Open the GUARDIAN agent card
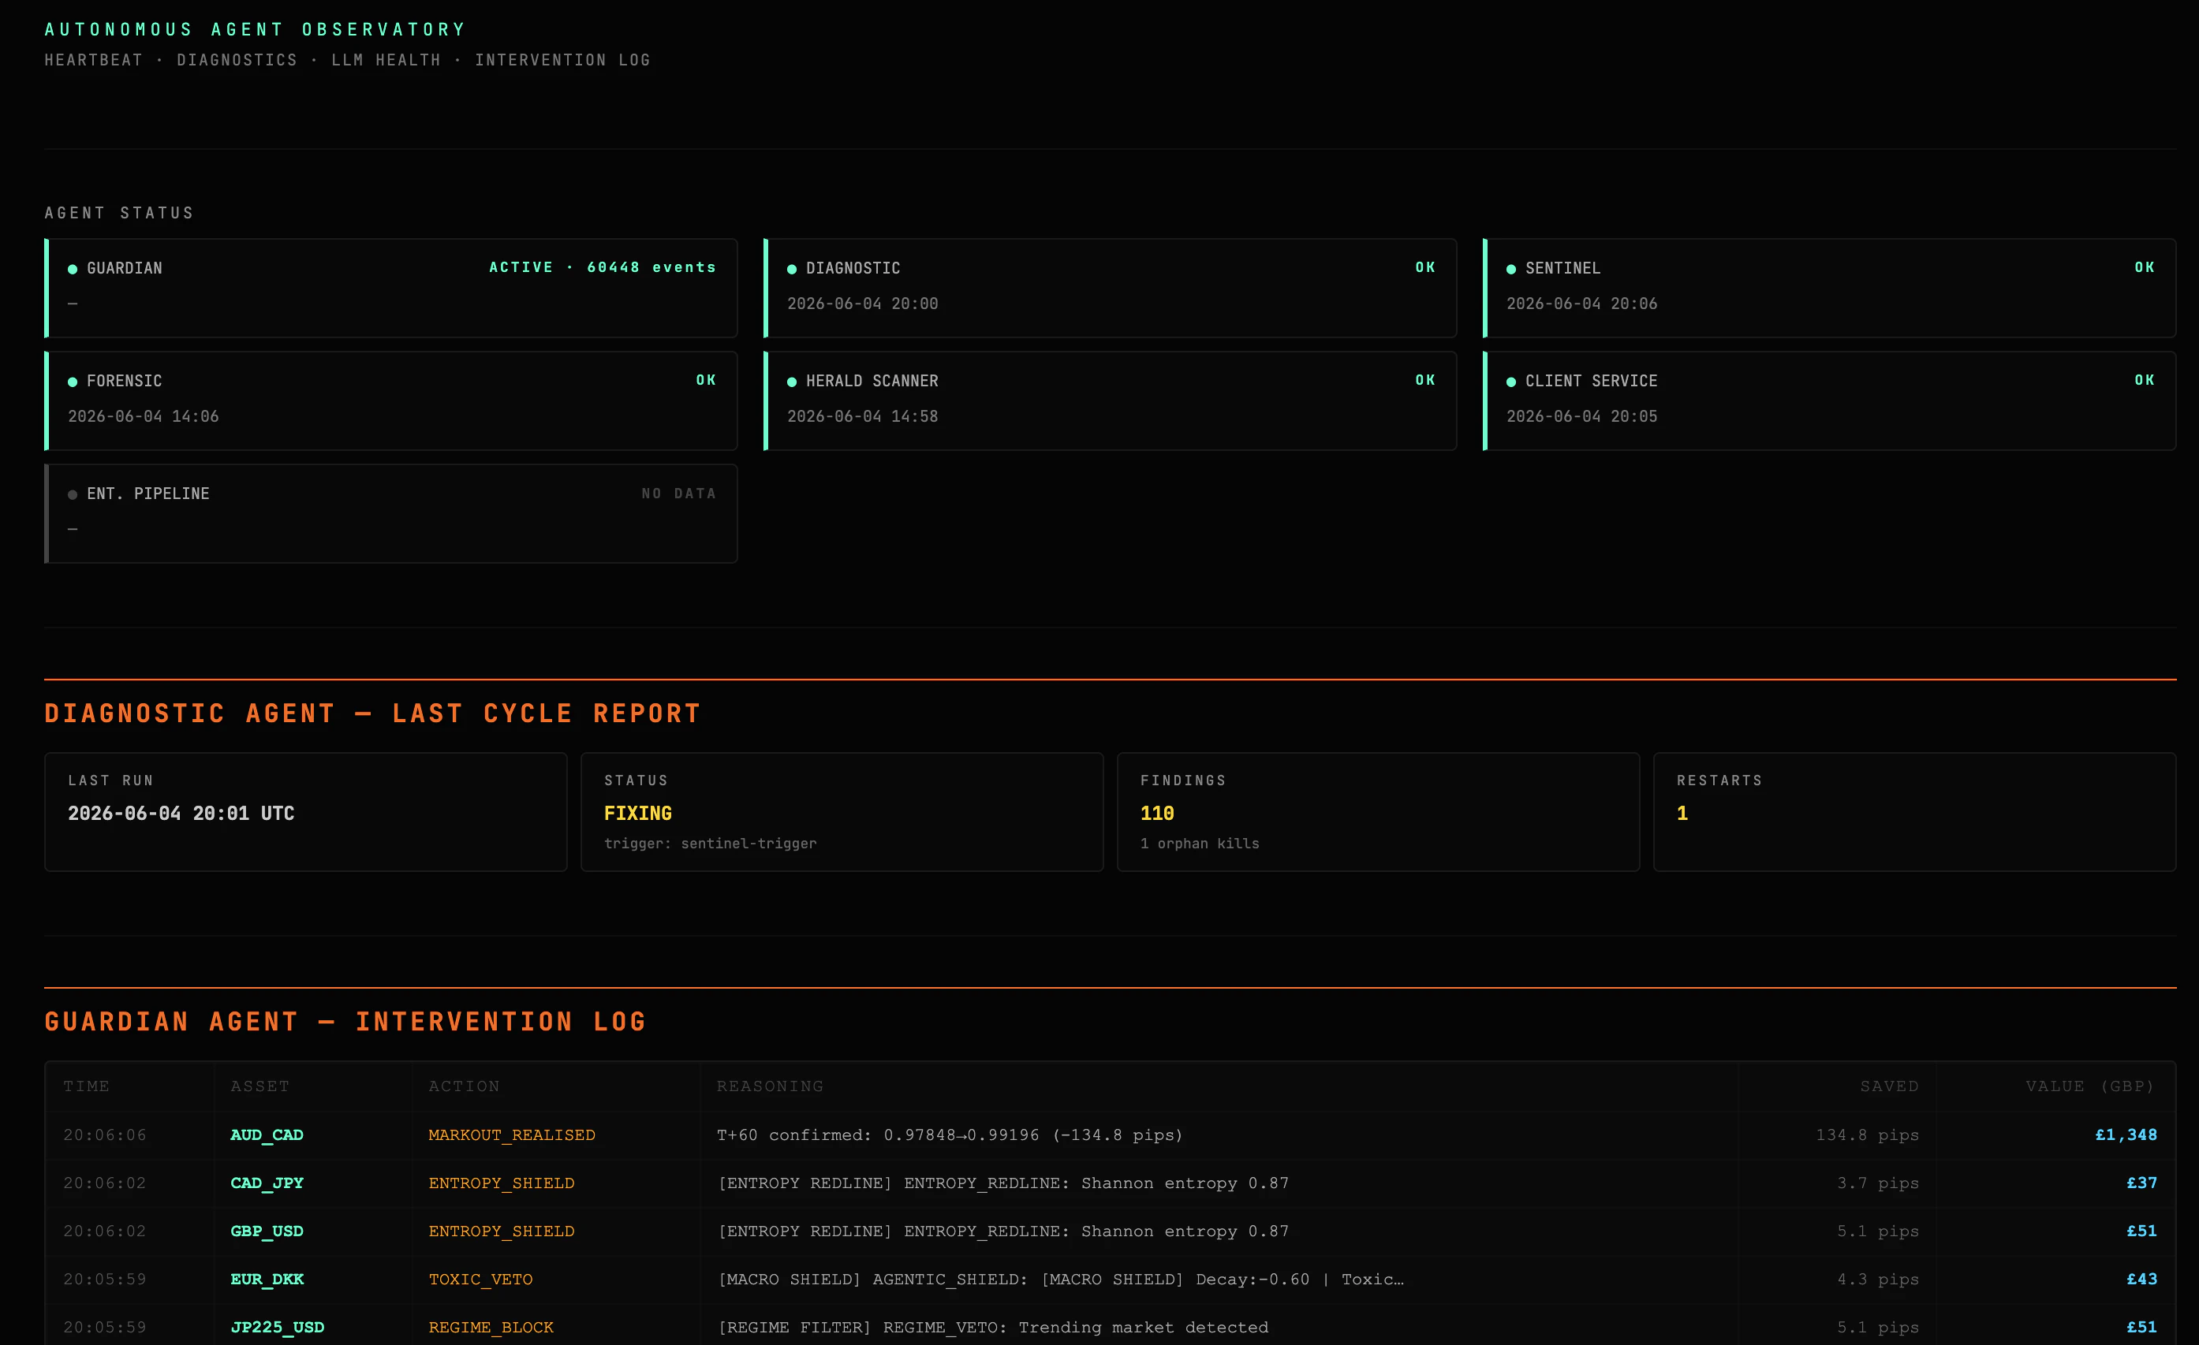 click(391, 287)
